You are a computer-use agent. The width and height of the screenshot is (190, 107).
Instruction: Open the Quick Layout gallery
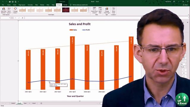pyautogui.click(x=9, y=10)
